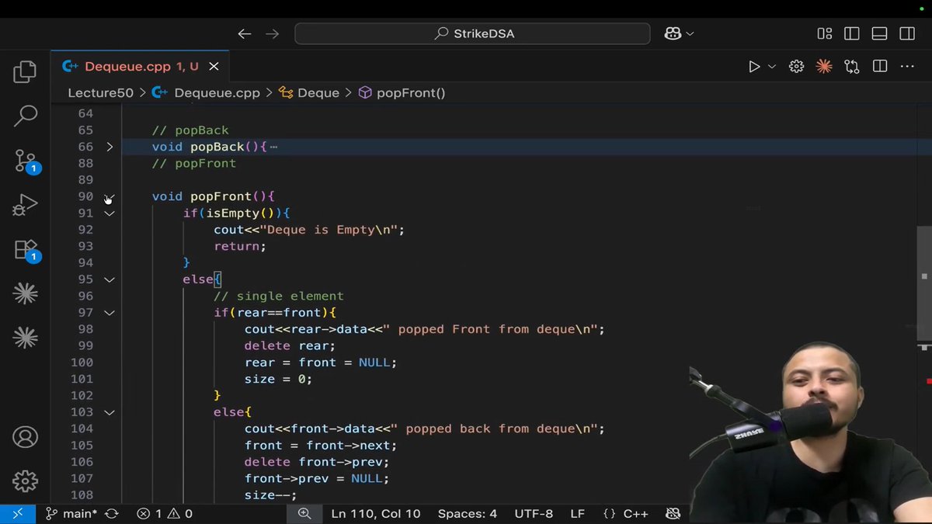Click "size = 0;" on line 101
This screenshot has width=932, height=524.
click(x=278, y=379)
